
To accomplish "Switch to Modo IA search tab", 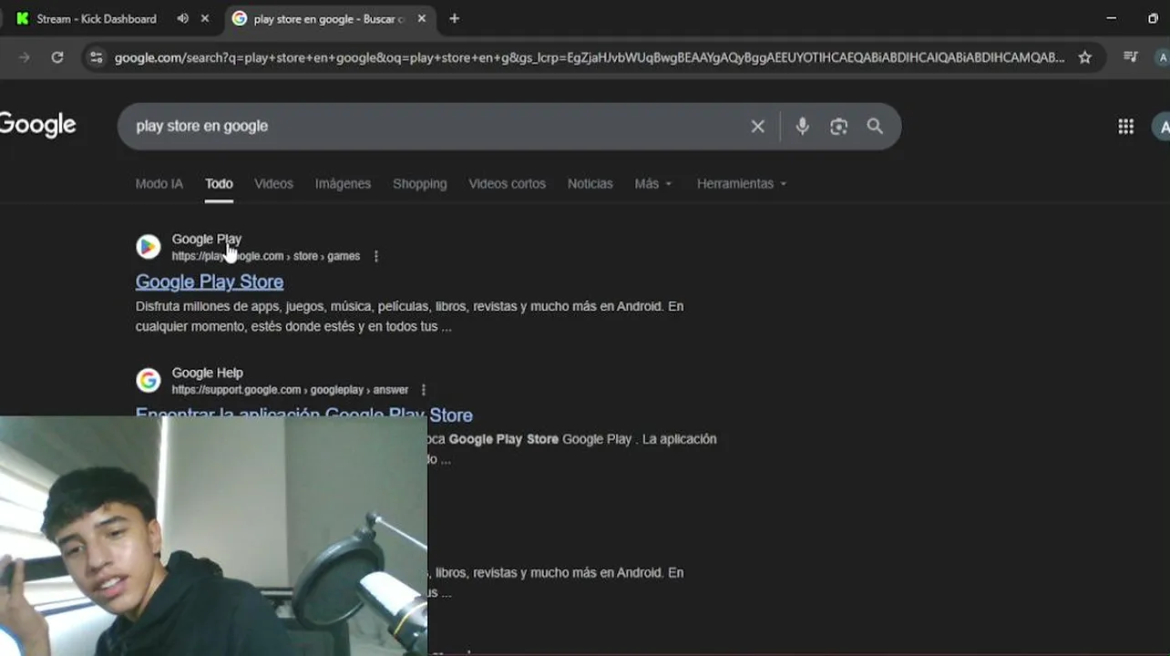I will (159, 184).
